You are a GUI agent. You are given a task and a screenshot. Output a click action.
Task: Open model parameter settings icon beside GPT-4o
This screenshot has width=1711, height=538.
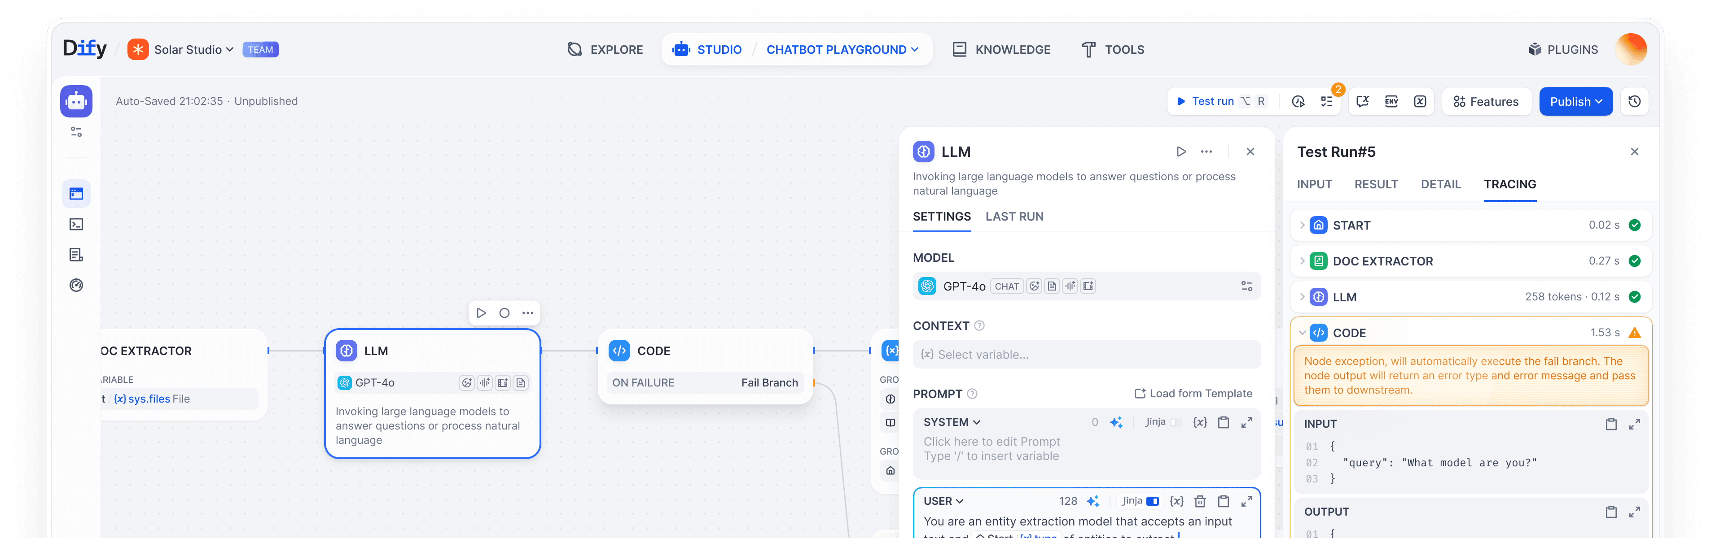[1246, 286]
